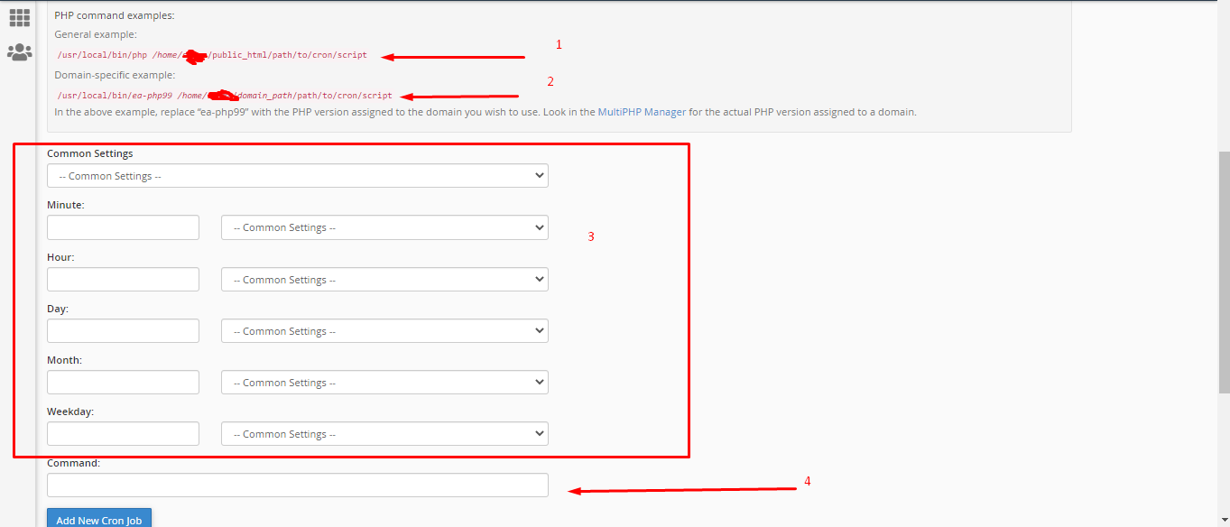The image size is (1230, 527).
Task: Click inside the Month input field
Action: 123,382
